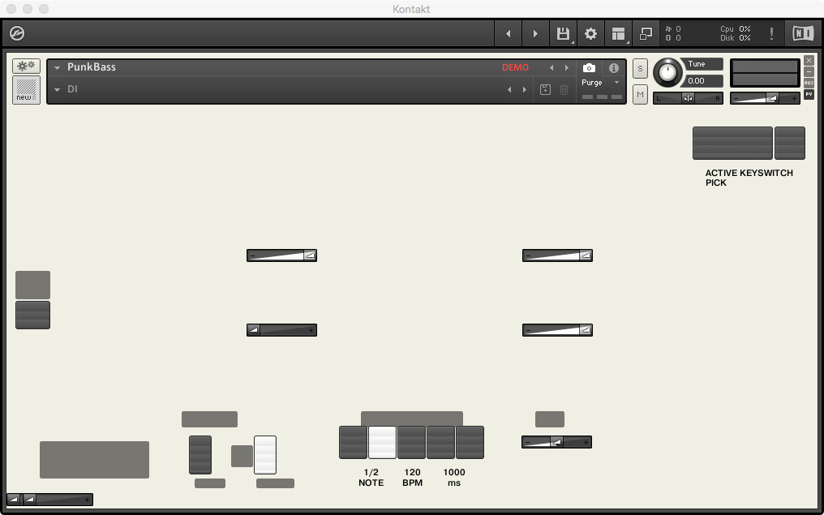This screenshot has height=515, width=824.
Task: Click the NI logo at the top right
Action: click(803, 33)
